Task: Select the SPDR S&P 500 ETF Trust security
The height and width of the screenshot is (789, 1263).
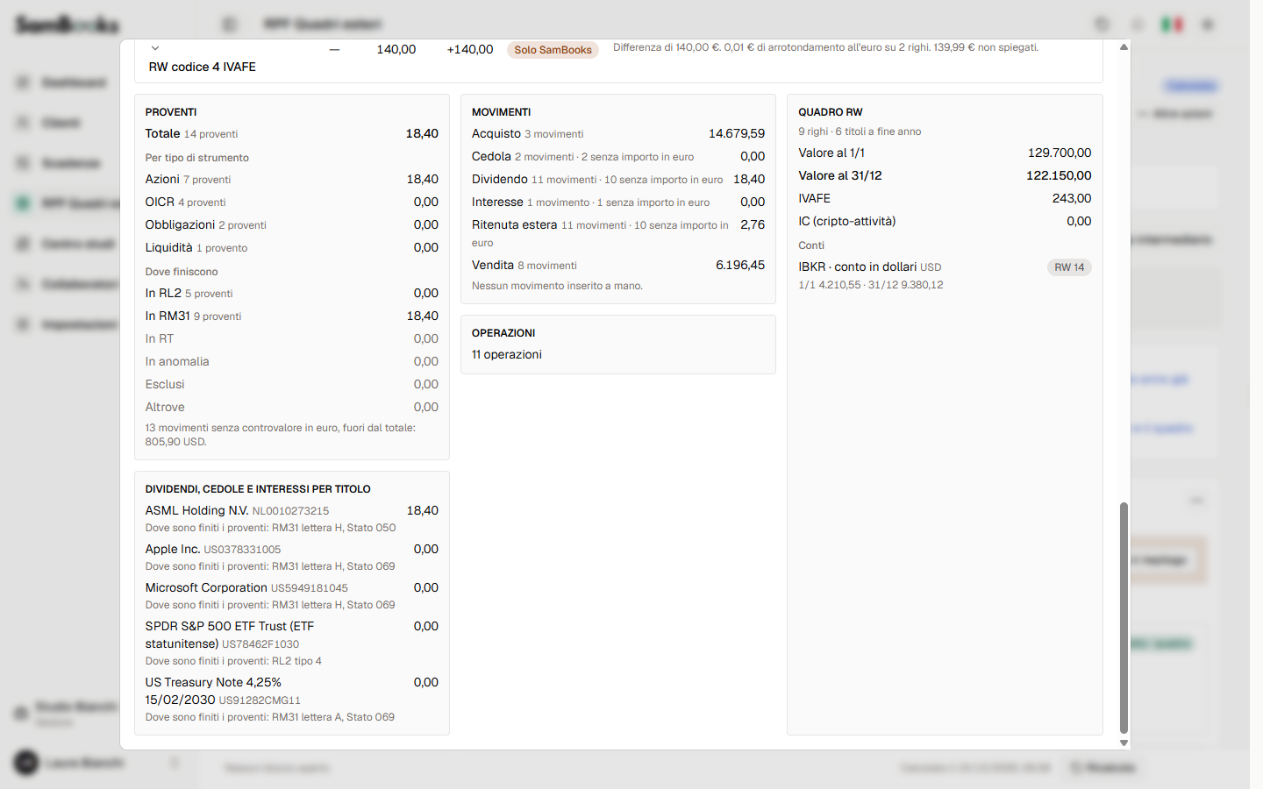Action: point(292,643)
